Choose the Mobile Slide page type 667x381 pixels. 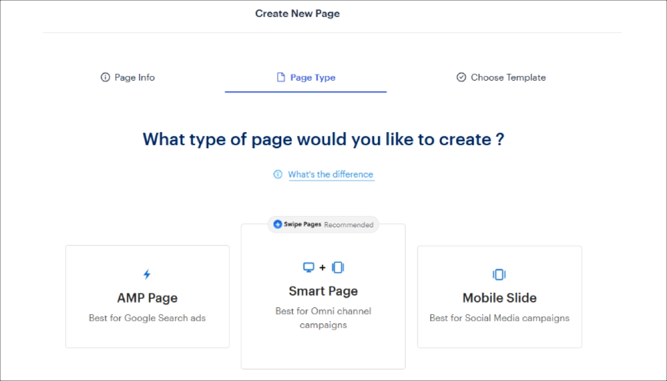[x=499, y=297]
